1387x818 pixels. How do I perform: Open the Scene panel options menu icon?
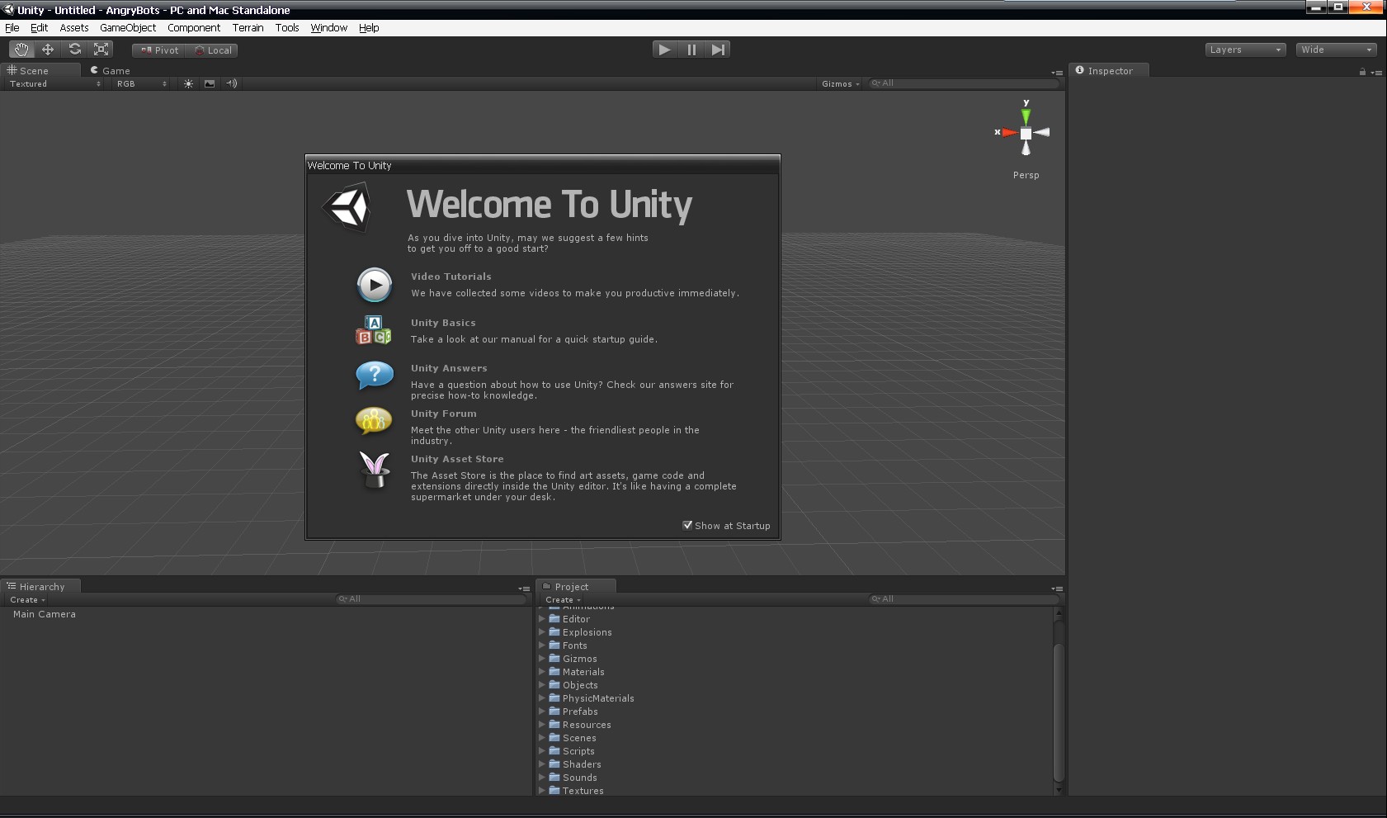(x=1057, y=73)
